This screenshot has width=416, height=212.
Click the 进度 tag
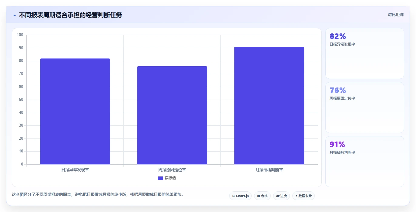pos(281,196)
